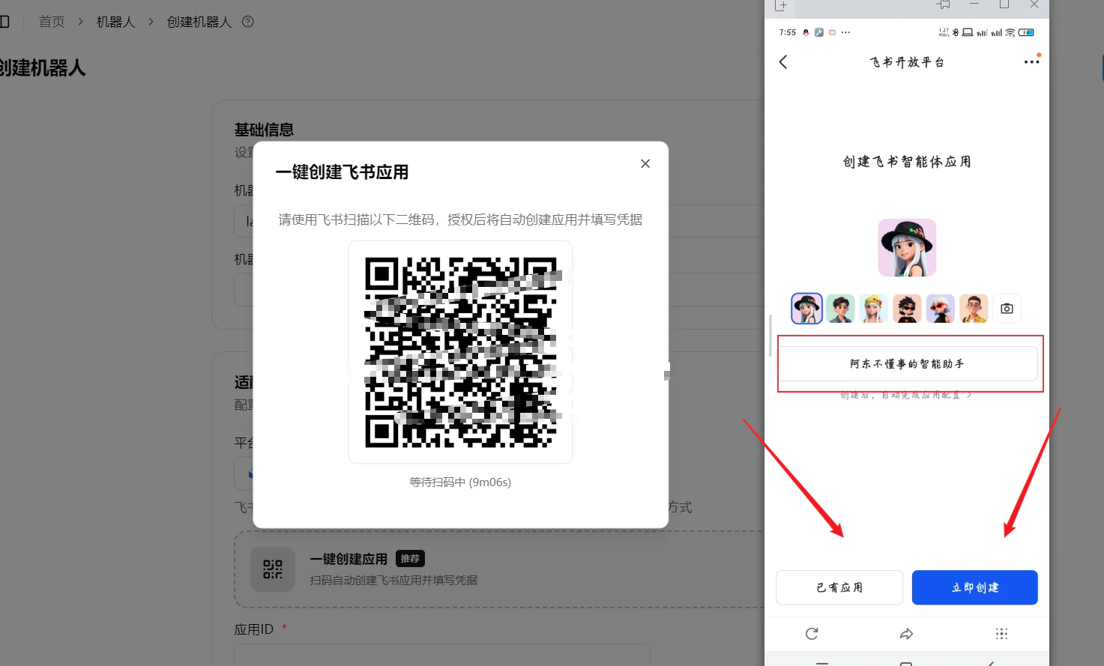Screen dimensions: 1104x666
Task: Click the 等待扫码中 countdown text
Action: click(460, 482)
